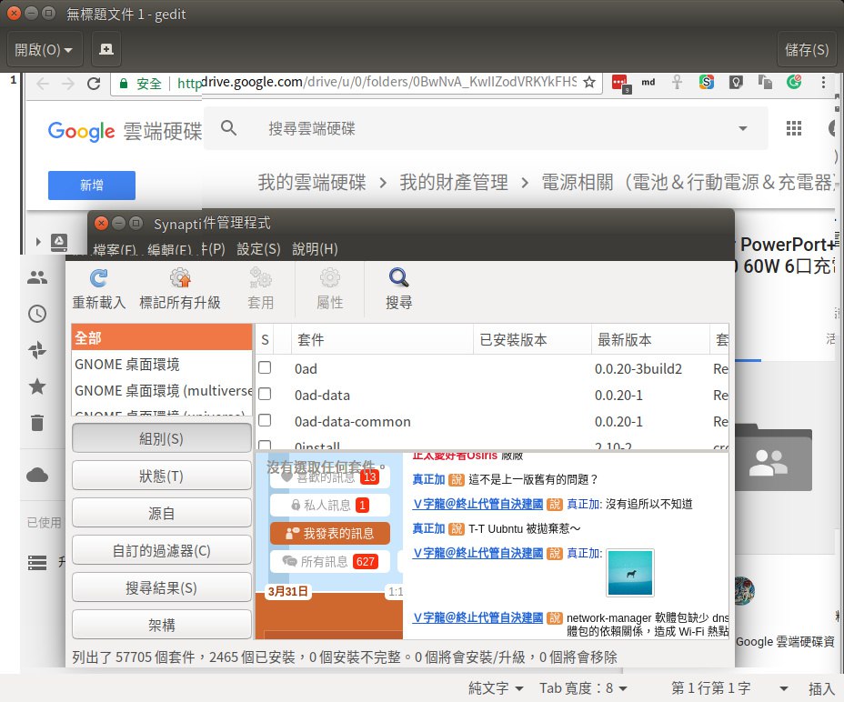844x702 pixels.
Task: Open Chrome three-dot menu
Action: pyautogui.click(x=823, y=83)
